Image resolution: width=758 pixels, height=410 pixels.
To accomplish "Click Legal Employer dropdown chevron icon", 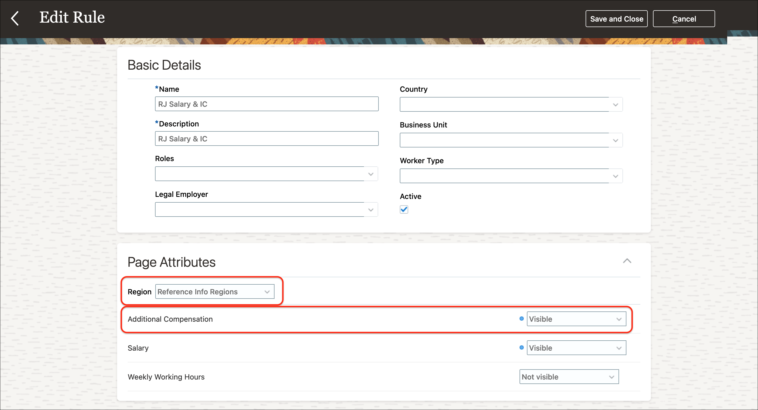I will (371, 209).
